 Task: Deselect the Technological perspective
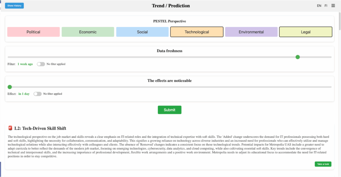[x=197, y=32]
